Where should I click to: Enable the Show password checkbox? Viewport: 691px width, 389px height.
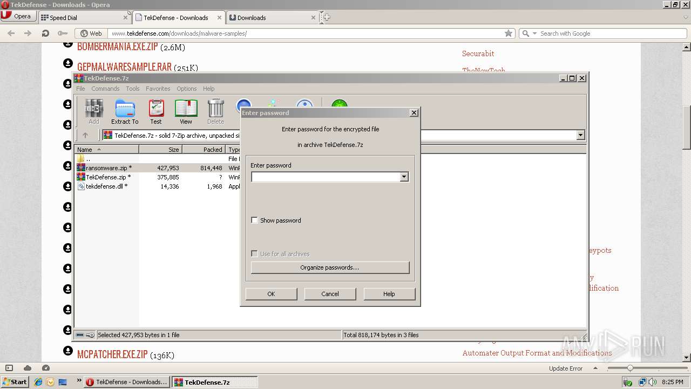pos(254,220)
